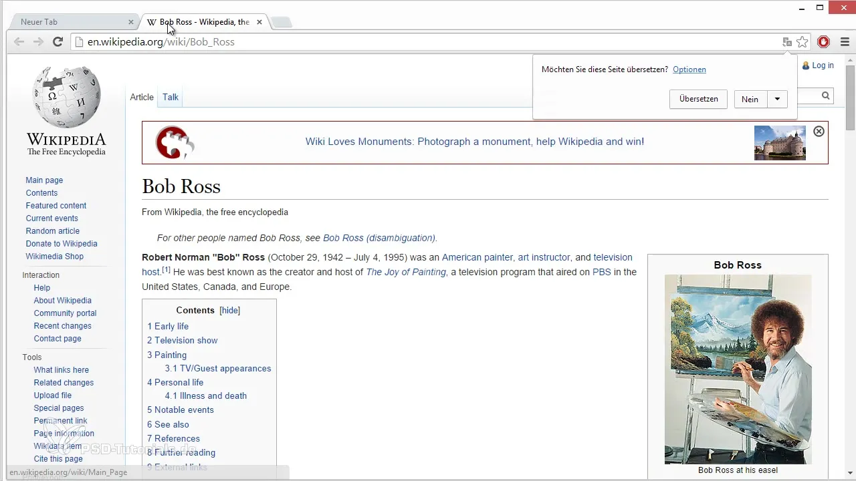Follow the PBS link
This screenshot has width=856, height=481.
click(x=602, y=272)
